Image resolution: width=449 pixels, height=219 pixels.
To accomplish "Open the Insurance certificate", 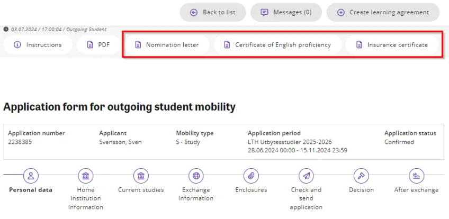I will pos(392,45).
